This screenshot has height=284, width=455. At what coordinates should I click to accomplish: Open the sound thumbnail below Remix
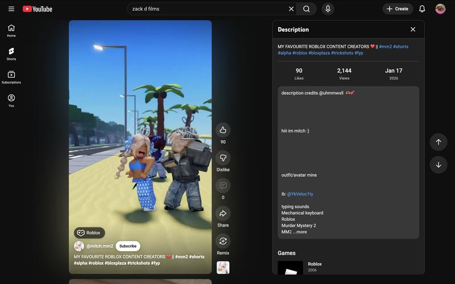pos(223,268)
